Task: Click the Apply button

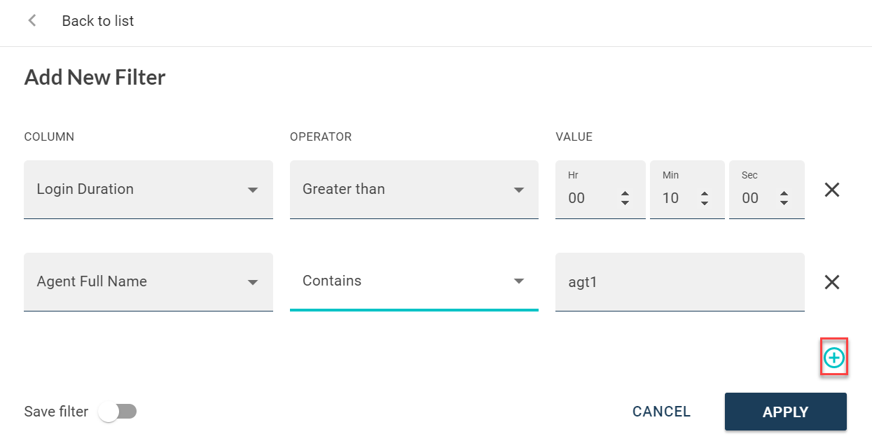Action: click(785, 412)
